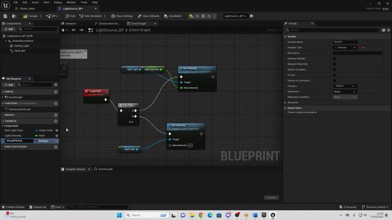This screenshot has height=220, width=392.
Task: Open the Find tool in toolbar
Action: tap(70, 16)
